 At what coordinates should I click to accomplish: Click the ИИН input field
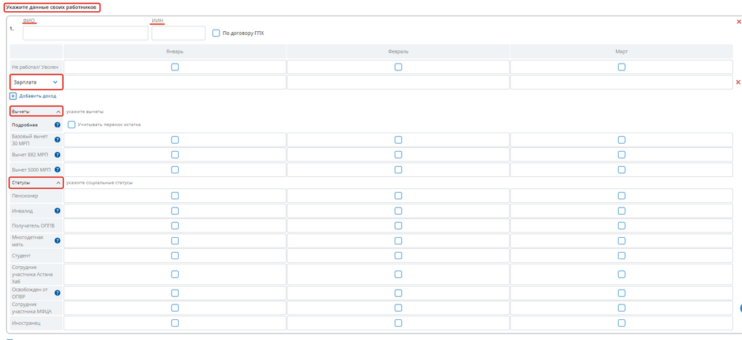point(178,33)
